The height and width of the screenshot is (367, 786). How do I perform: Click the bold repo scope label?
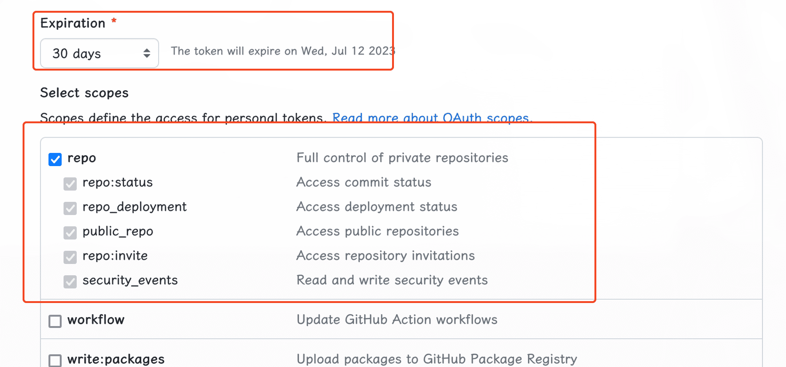(81, 158)
